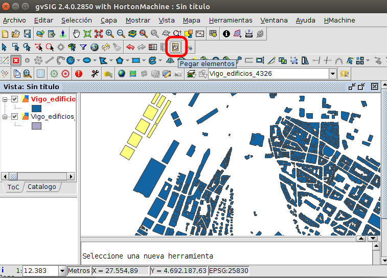The height and width of the screenshot is (278, 387).
Task: Uncheck the second Vigo_edificios layer checkbox
Action: (x=15, y=117)
